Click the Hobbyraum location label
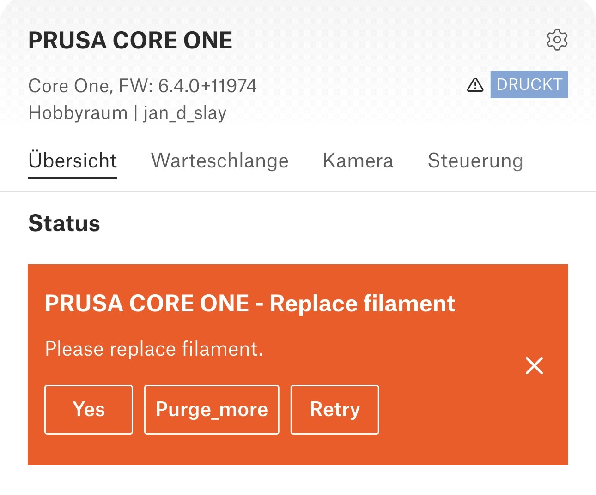The height and width of the screenshot is (495, 596). pos(78,113)
